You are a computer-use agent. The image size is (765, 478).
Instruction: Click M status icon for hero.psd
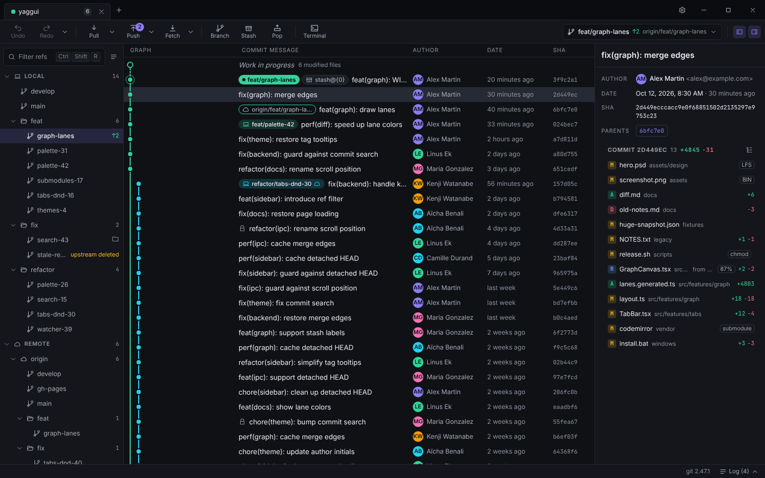click(612, 165)
